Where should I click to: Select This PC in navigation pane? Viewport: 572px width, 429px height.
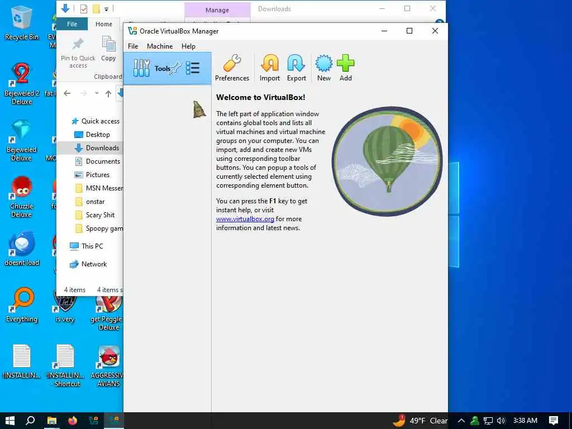87,246
